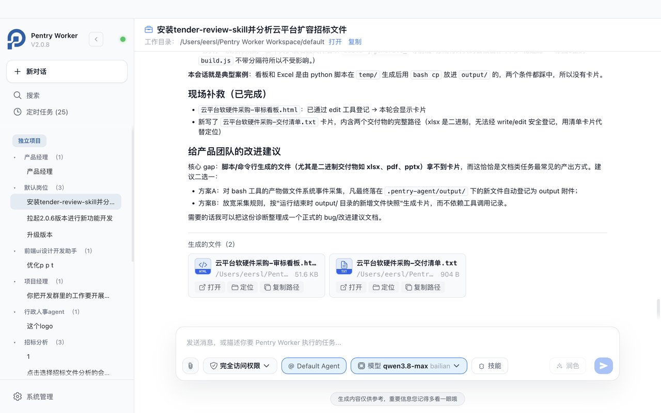Click the paperclip attachment icon
661x413 pixels.
click(x=191, y=366)
